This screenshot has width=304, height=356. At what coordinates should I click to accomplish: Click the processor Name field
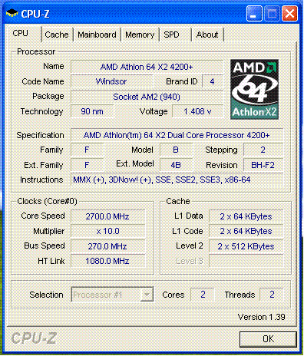coord(147,67)
